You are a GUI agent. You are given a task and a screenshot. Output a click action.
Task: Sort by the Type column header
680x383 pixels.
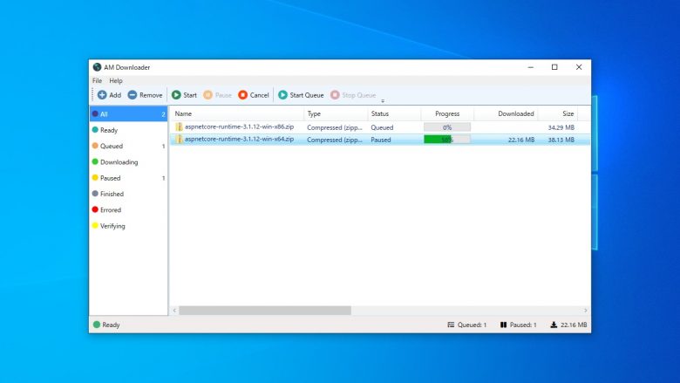(x=336, y=113)
